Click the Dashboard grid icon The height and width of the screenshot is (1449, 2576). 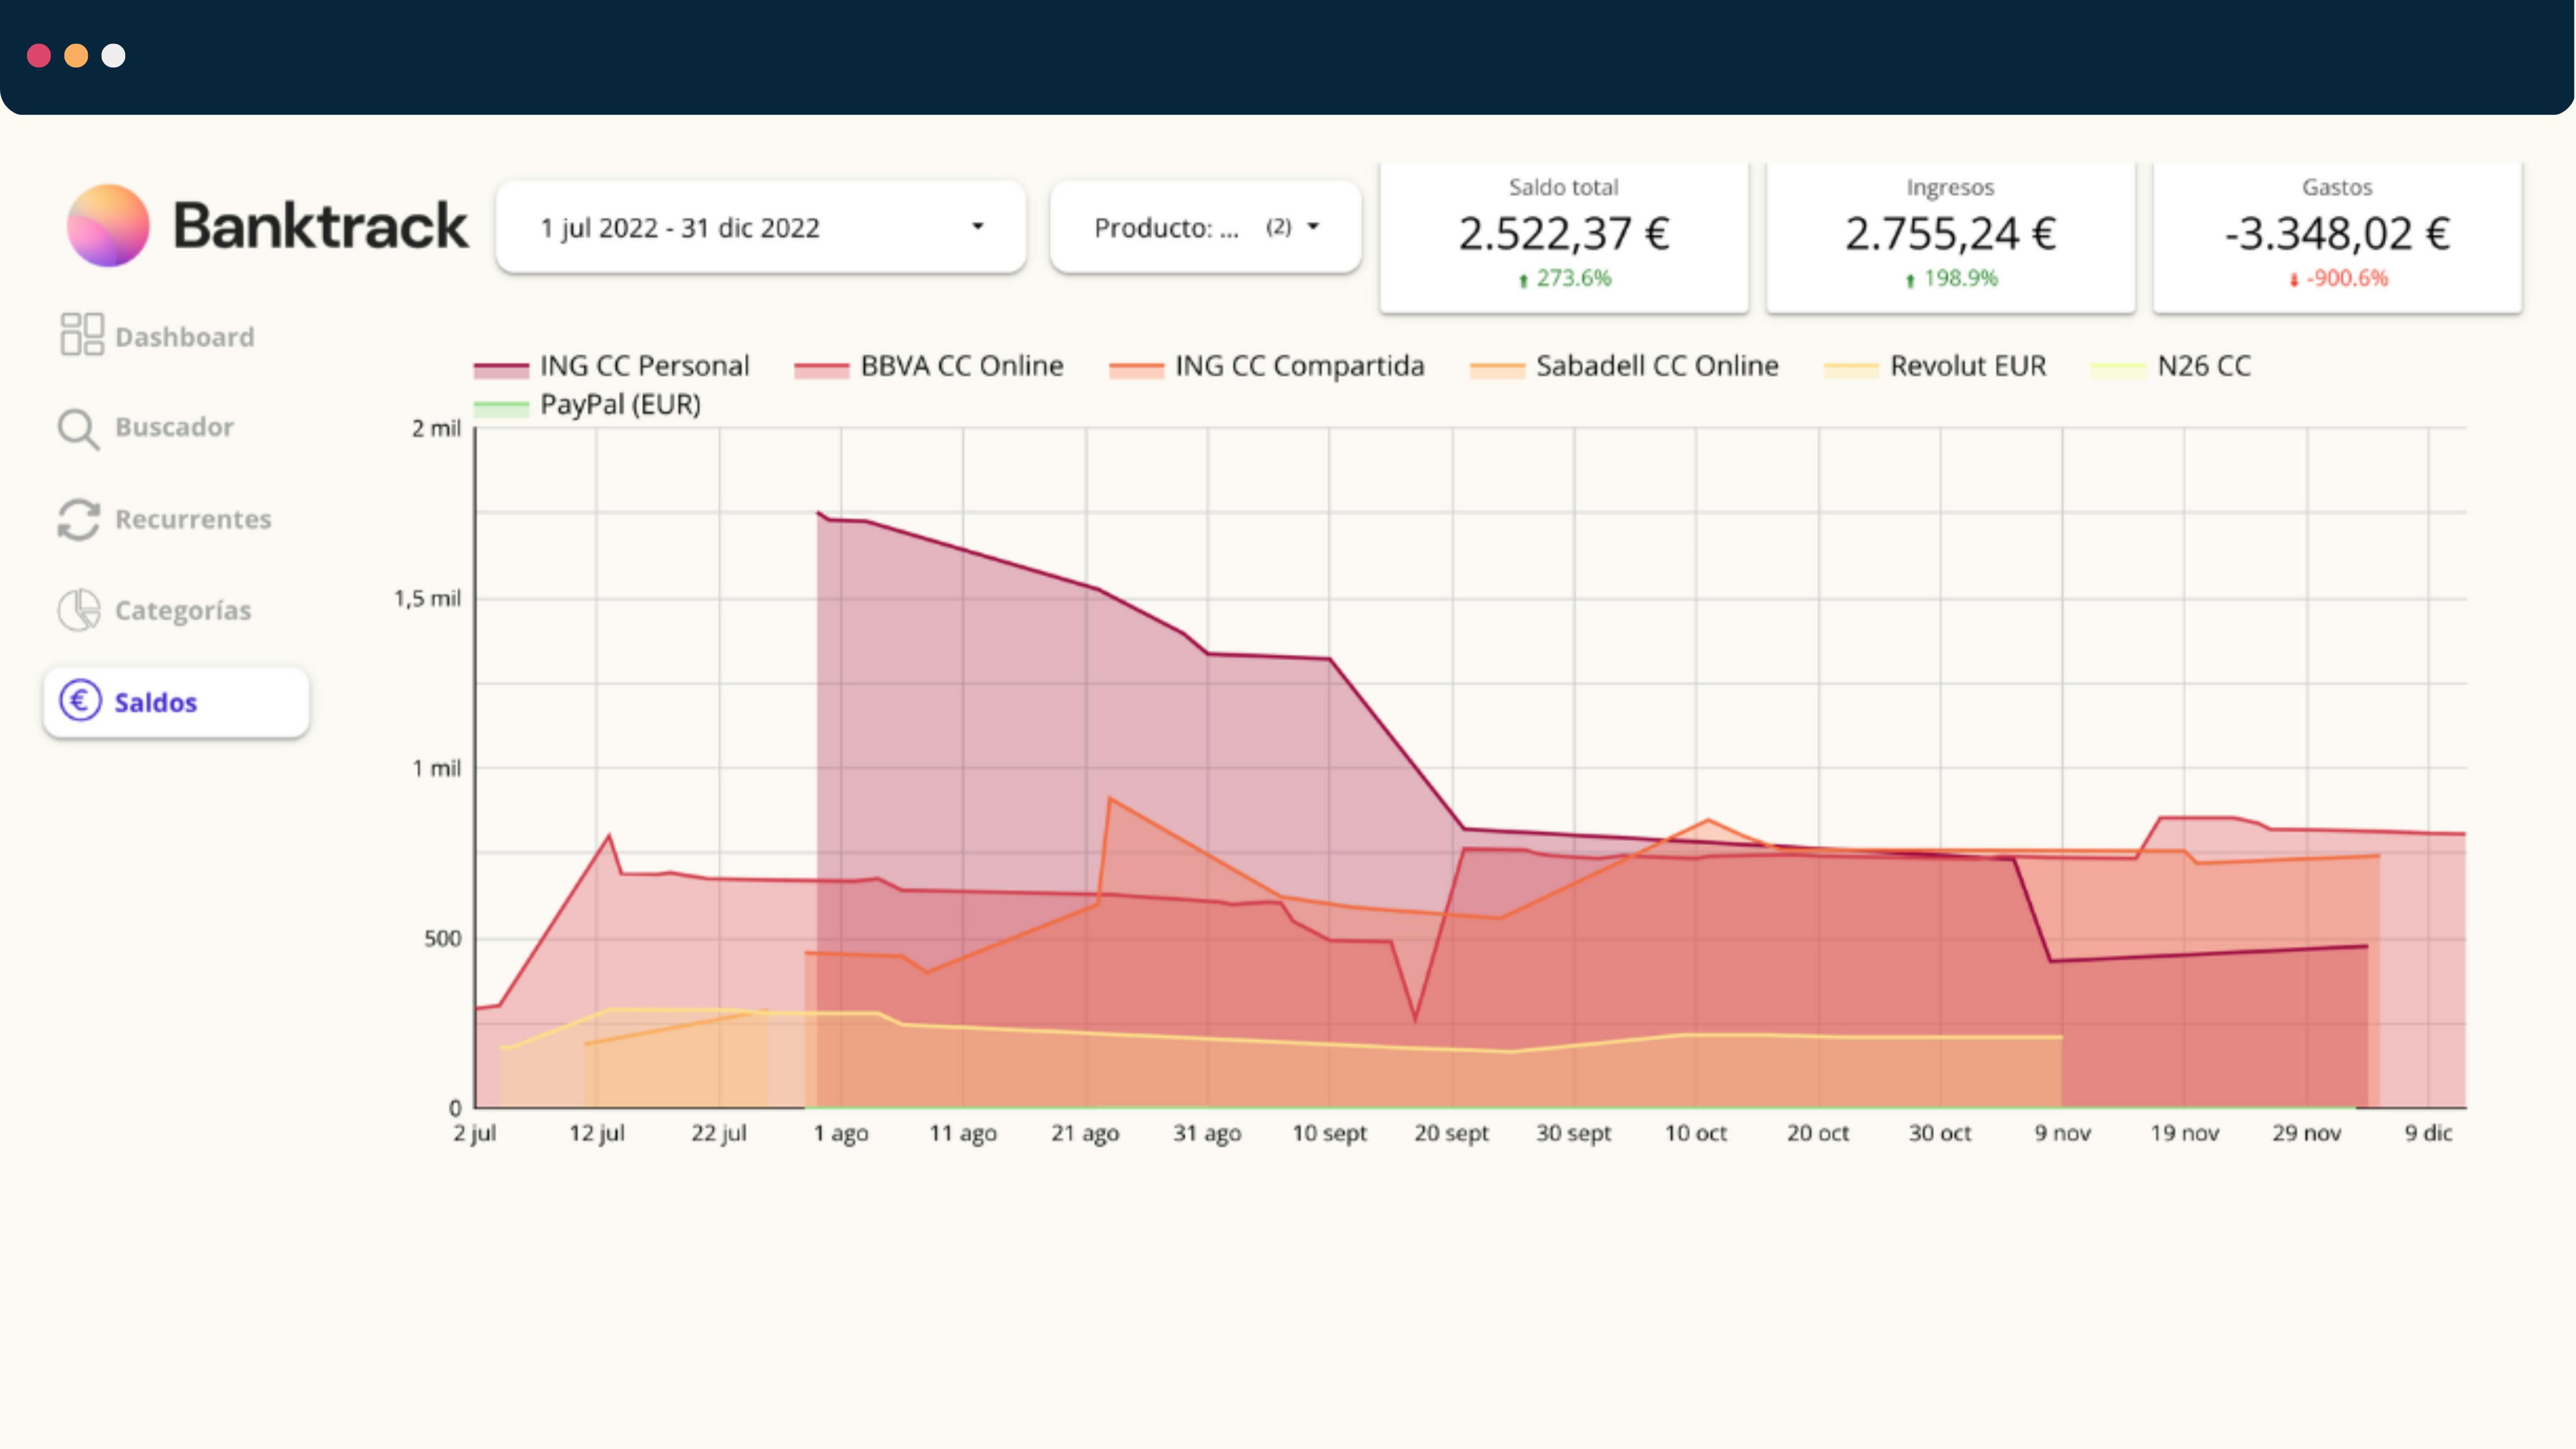point(81,335)
